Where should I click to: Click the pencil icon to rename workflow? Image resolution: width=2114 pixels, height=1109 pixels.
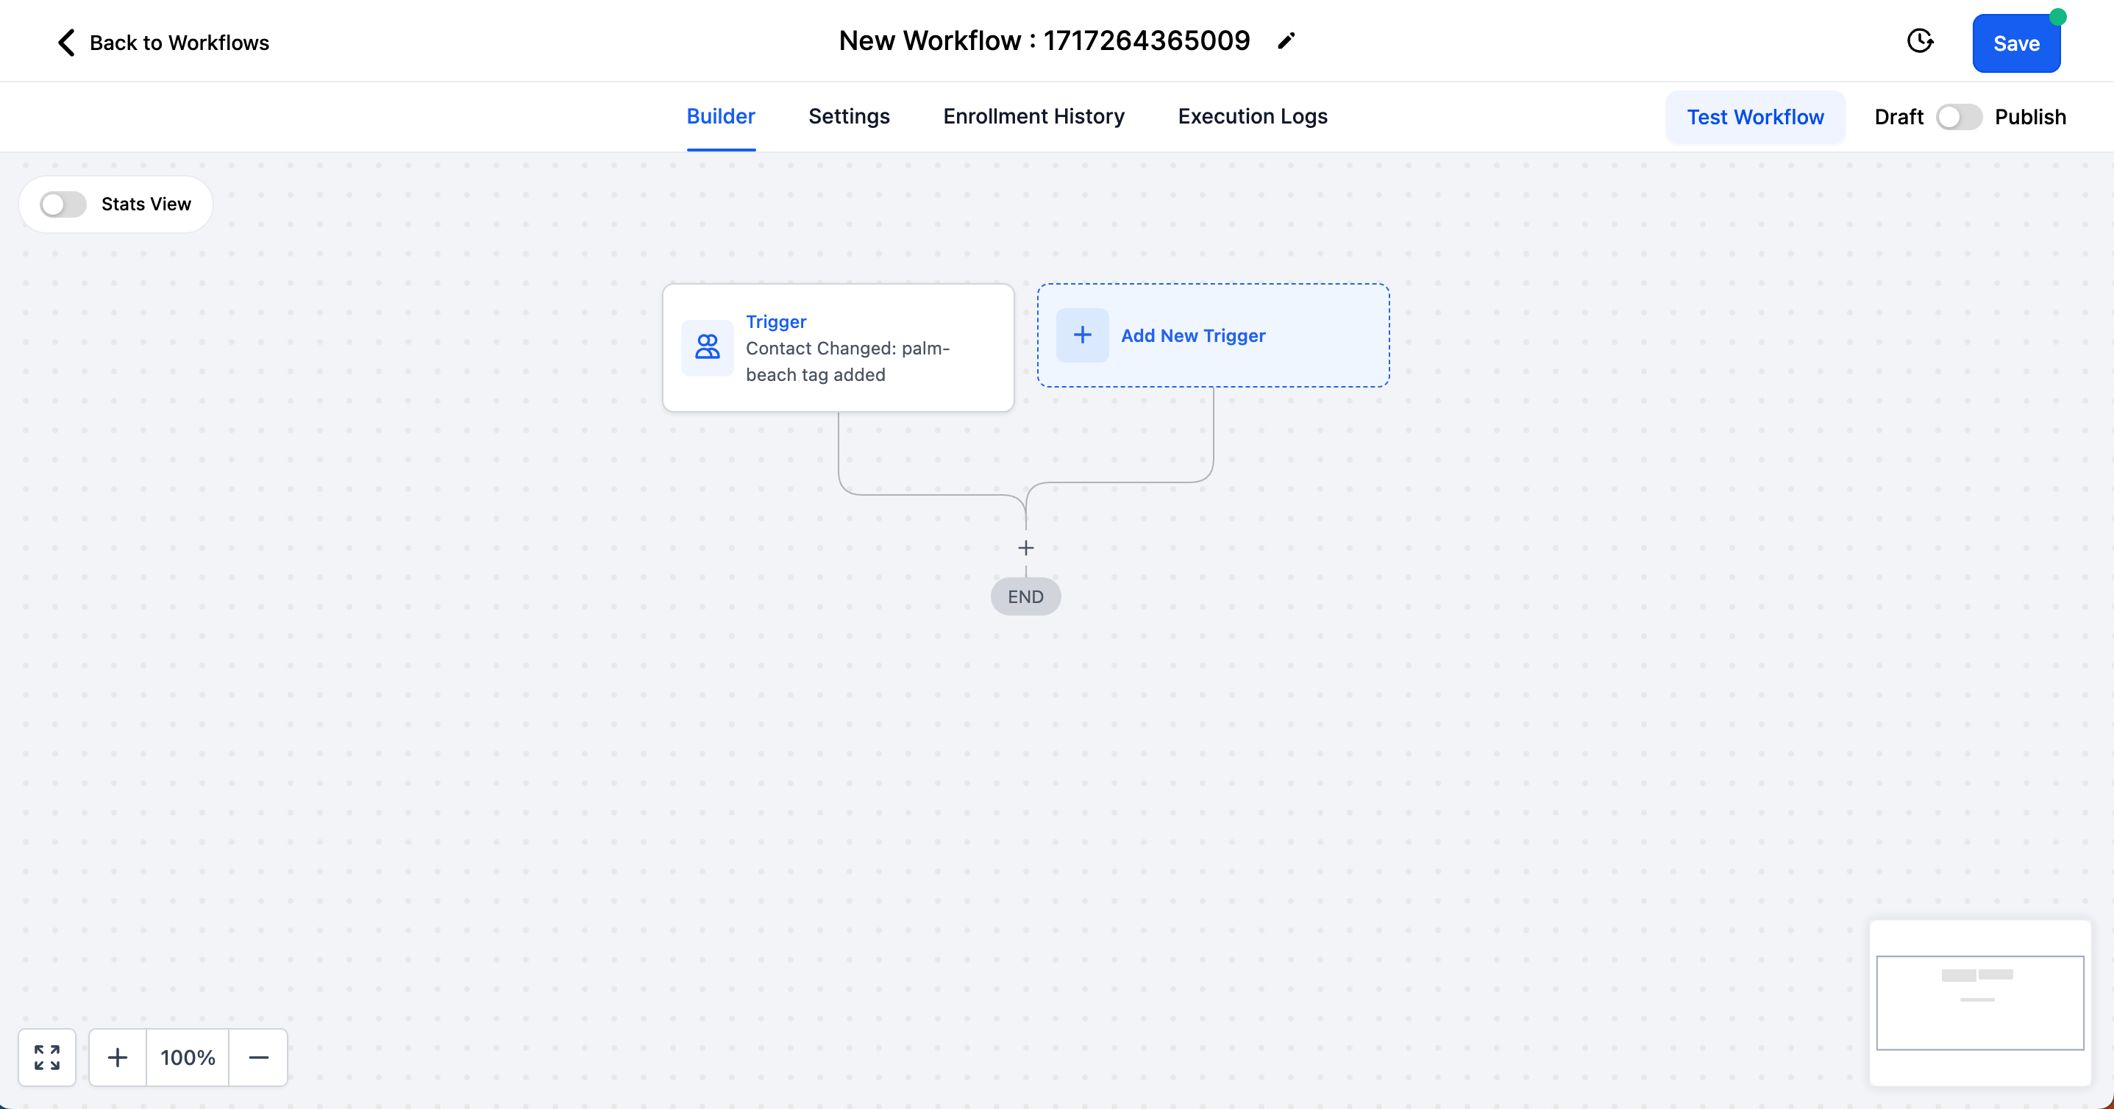[1286, 41]
